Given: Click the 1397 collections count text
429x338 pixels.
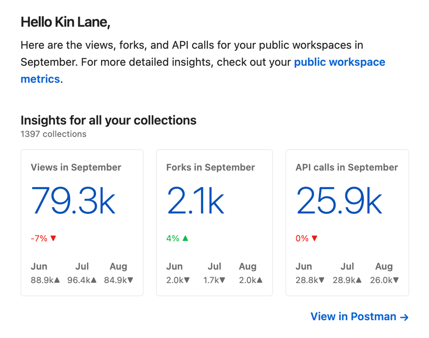Looking at the screenshot, I should [54, 134].
